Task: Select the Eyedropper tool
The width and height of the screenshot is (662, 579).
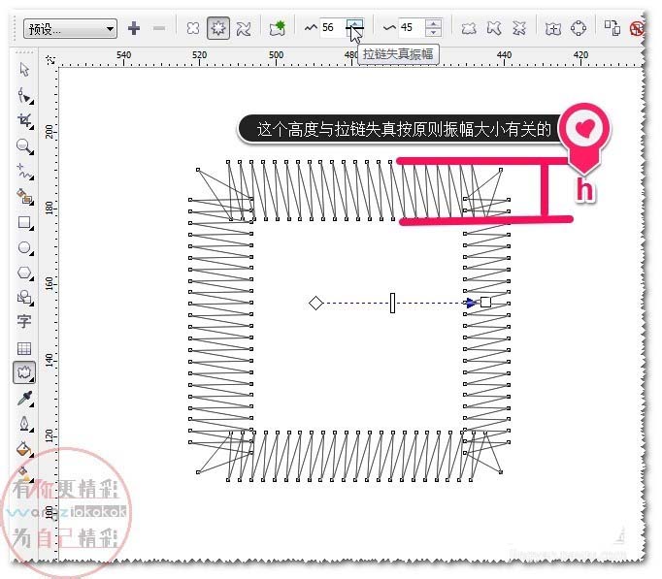Action: pyautogui.click(x=24, y=399)
